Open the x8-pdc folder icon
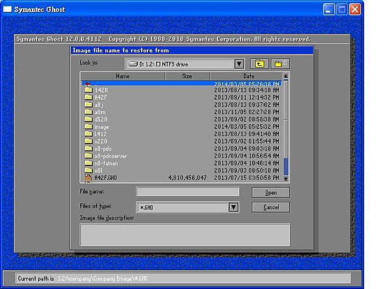This screenshot has height=289, width=376. click(x=88, y=149)
